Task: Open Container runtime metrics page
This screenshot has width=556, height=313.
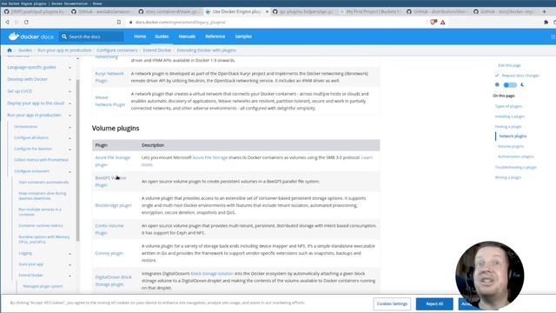Action: 41,226
